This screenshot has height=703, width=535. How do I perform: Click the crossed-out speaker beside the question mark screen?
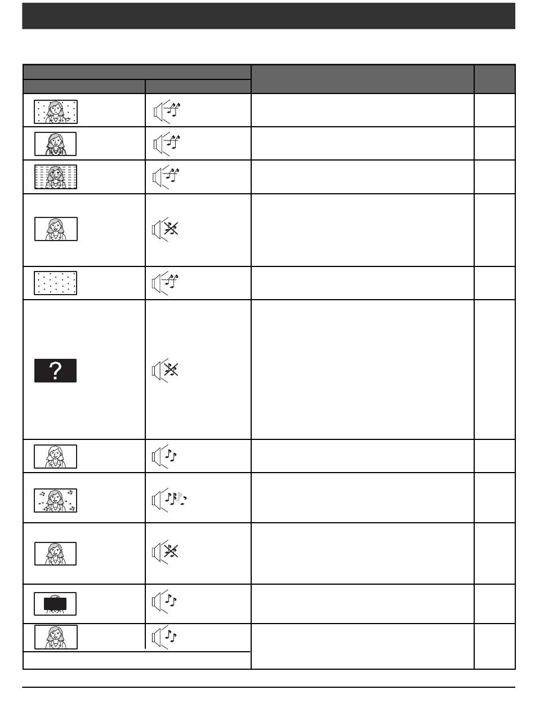[x=166, y=370]
